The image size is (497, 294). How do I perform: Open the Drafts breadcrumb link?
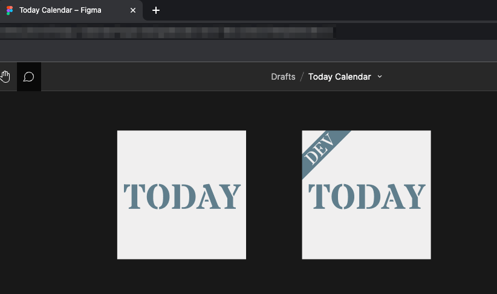coord(283,77)
